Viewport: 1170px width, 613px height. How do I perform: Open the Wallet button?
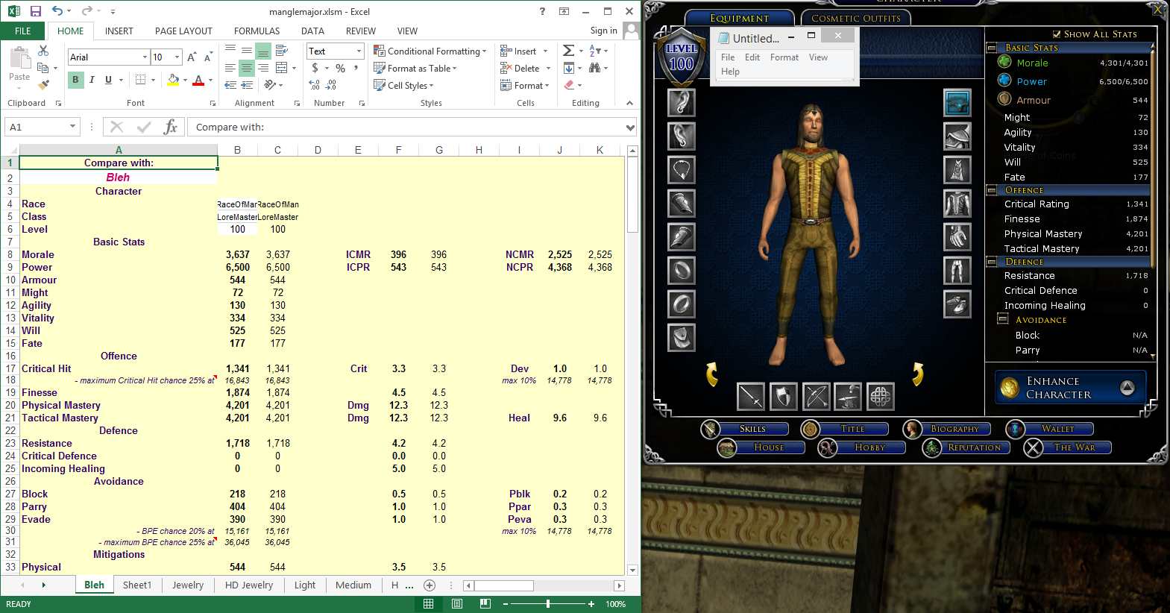click(1050, 429)
